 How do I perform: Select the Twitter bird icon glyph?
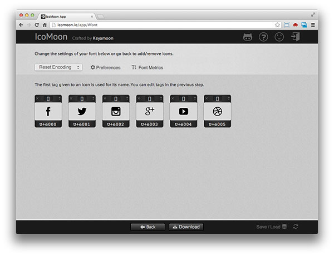82,111
